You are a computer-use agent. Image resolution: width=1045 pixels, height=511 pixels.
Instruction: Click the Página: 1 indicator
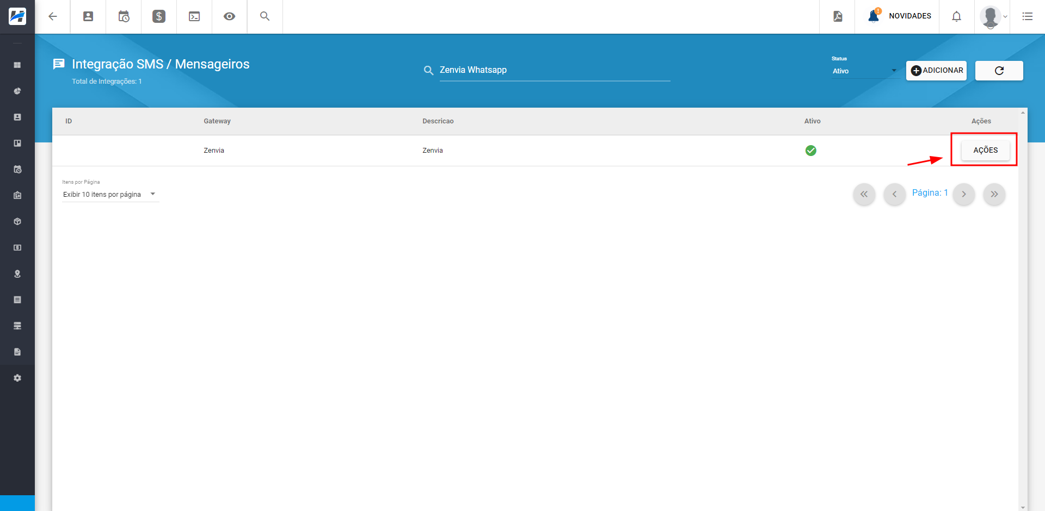930,193
